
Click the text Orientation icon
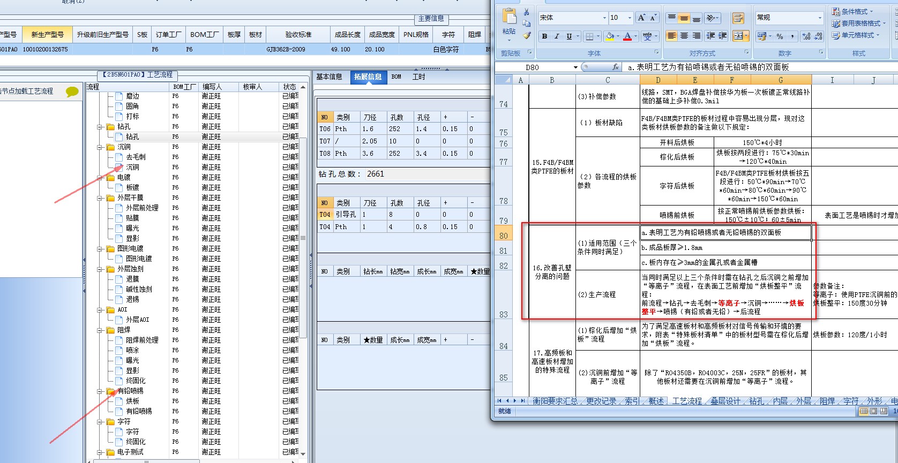(712, 18)
